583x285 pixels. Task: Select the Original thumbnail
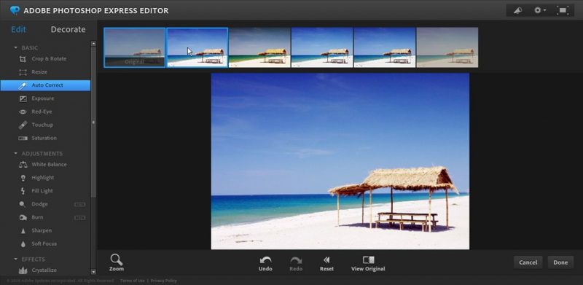tap(135, 47)
